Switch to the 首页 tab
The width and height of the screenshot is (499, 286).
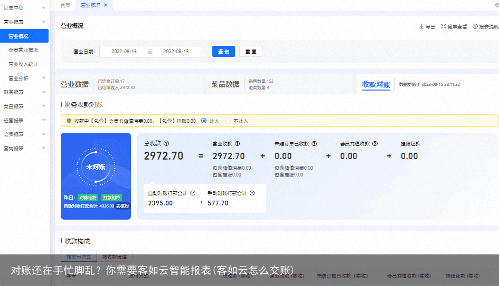point(65,5)
